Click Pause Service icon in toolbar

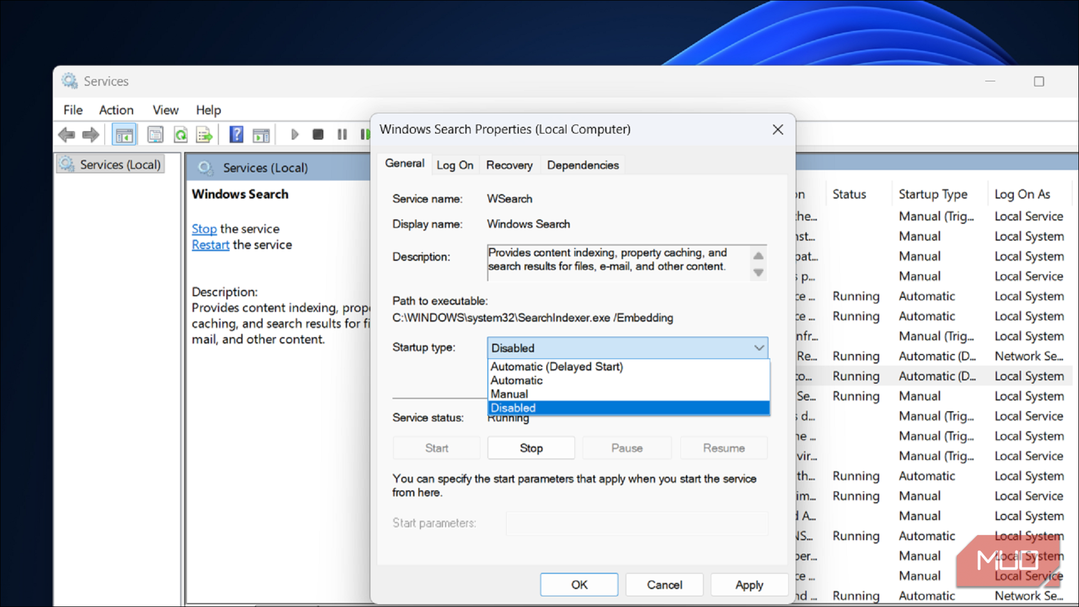click(x=342, y=135)
